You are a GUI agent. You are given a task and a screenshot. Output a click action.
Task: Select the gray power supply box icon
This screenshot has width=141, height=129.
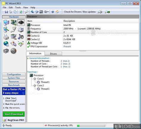tap(6, 51)
